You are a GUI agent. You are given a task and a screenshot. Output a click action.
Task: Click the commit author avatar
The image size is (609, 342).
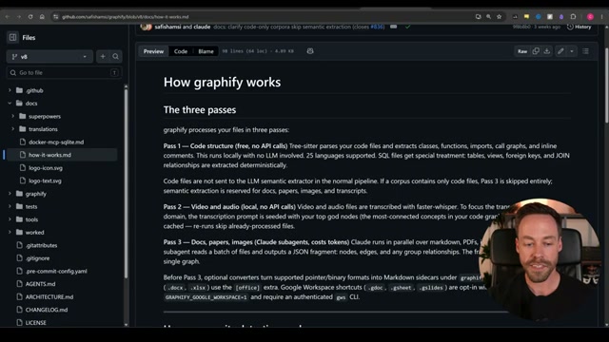146,27
